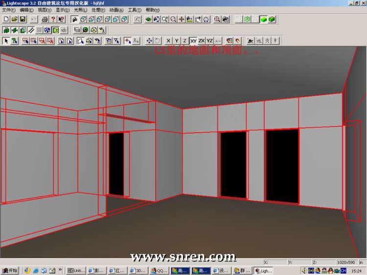Toggle the YZ plane constraint
The image size is (367, 275).
click(x=210, y=41)
